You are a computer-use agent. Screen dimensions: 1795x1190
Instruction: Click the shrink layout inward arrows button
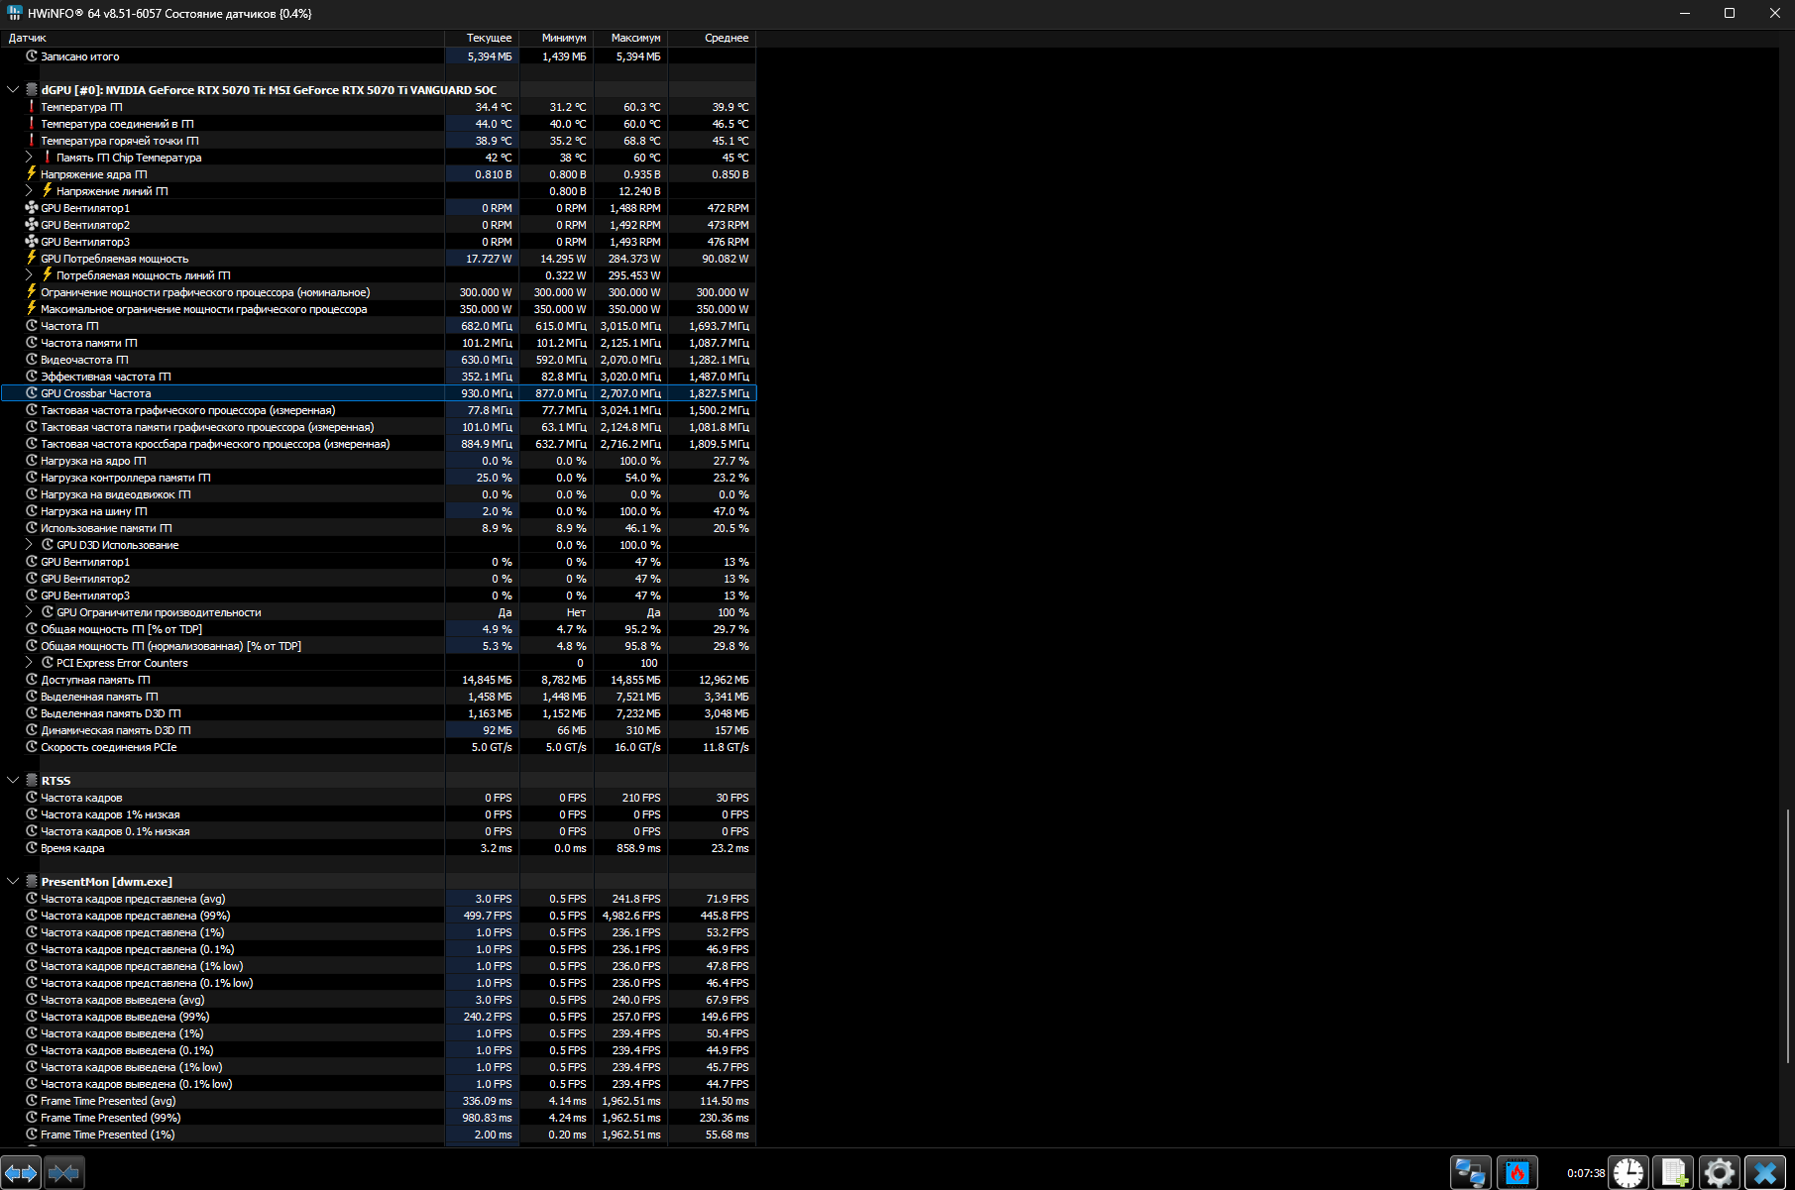pyautogui.click(x=64, y=1173)
